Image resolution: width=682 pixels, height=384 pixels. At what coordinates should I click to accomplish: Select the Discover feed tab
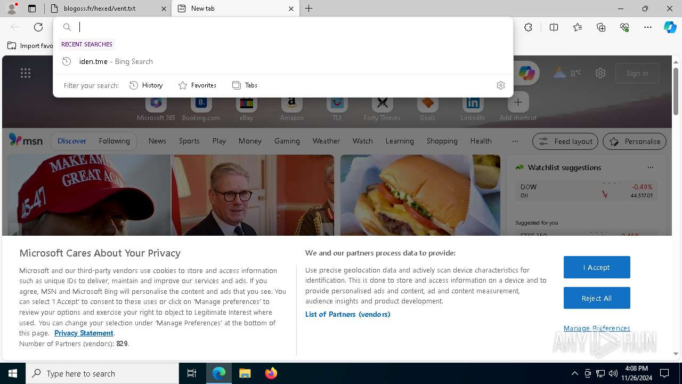pos(72,141)
